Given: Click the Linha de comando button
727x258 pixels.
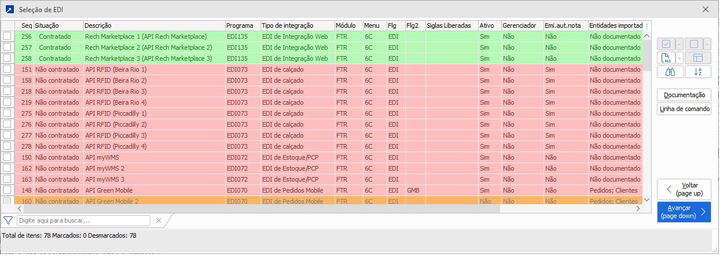Looking at the screenshot, I should pyautogui.click(x=684, y=109).
